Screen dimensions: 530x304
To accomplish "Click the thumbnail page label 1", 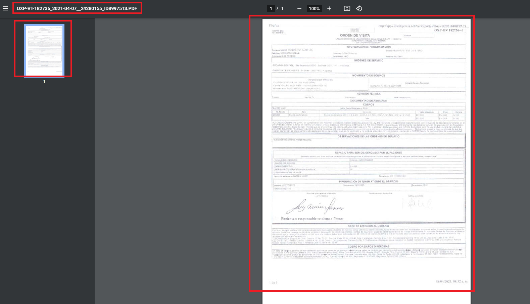I will [x=44, y=82].
